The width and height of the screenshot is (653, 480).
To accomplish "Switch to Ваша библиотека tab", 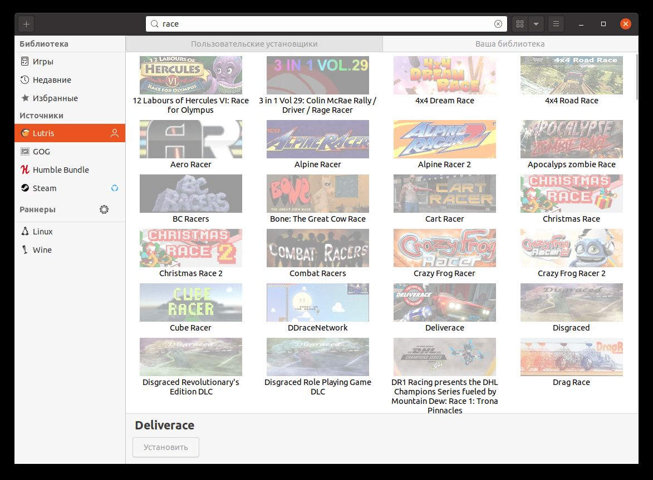I will [x=510, y=44].
